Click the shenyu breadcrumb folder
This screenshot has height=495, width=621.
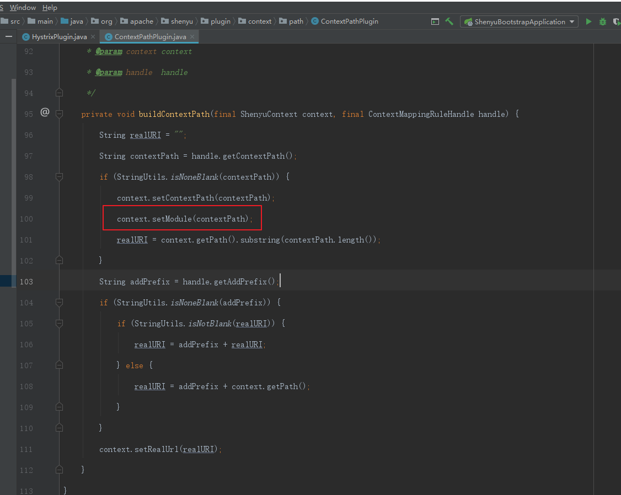pos(177,21)
